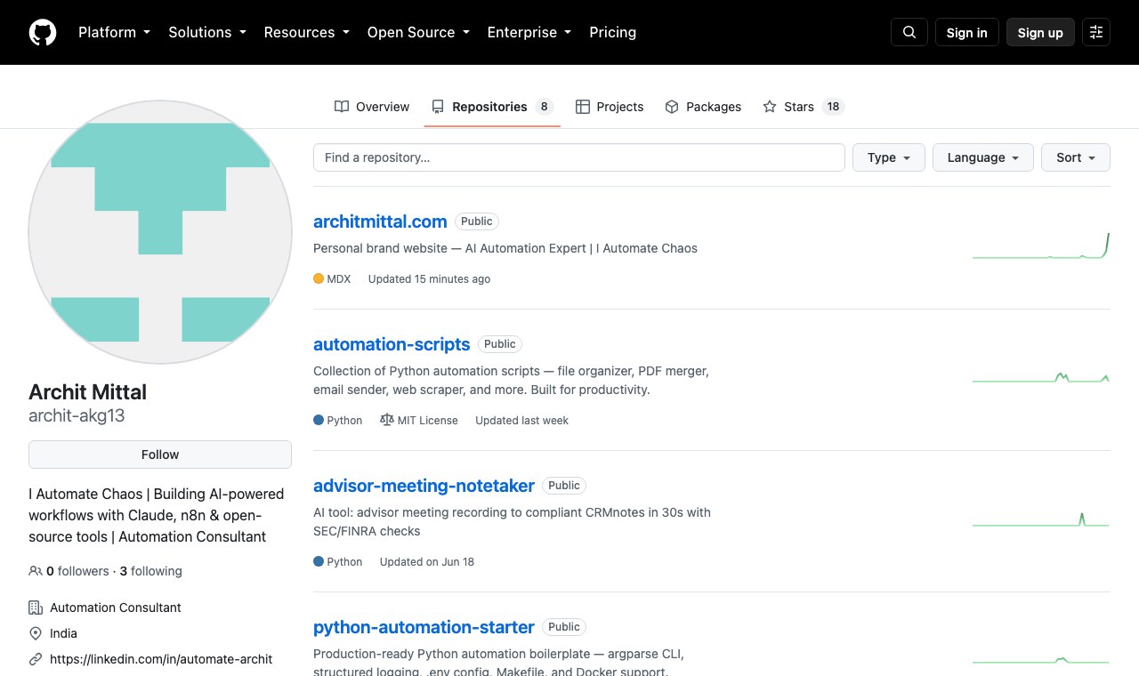Viewport: 1139px width, 676px height.
Task: Click the Automation Consultant company text
Action: (x=116, y=608)
